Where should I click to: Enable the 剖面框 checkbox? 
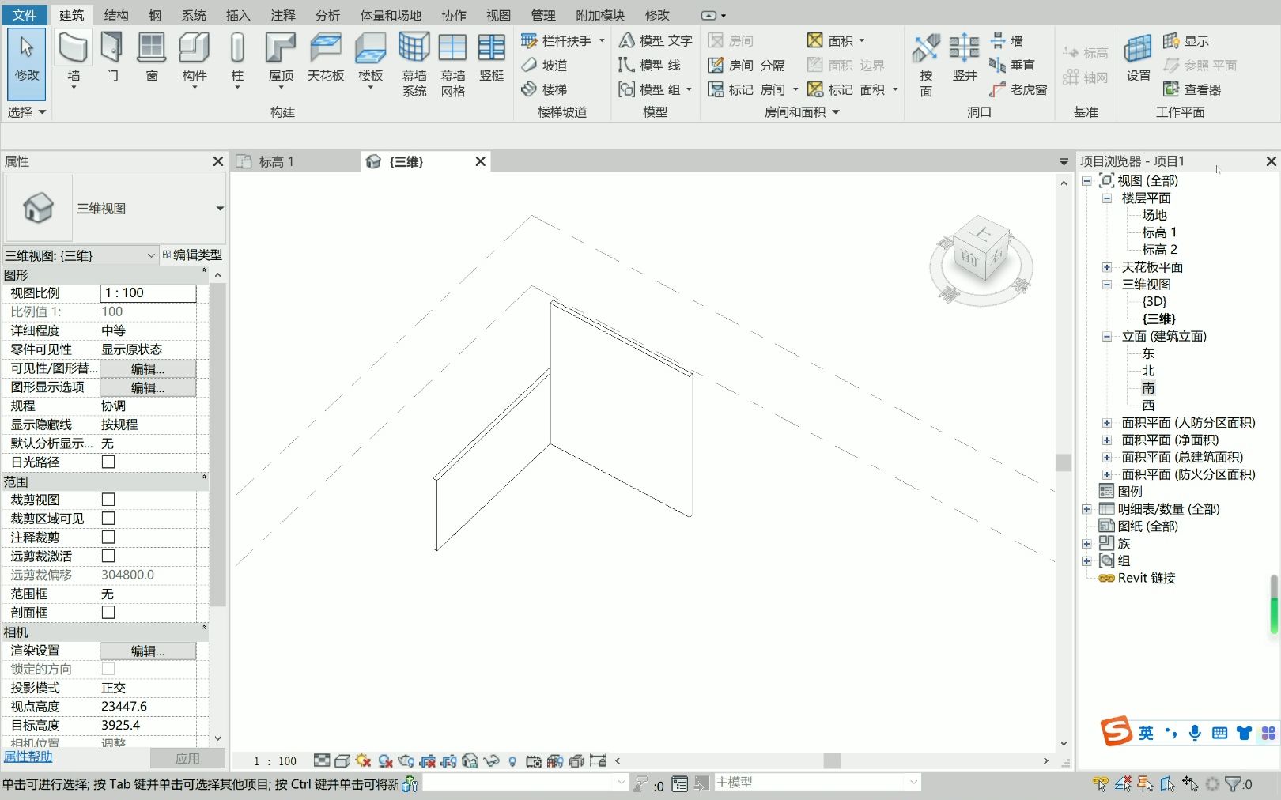(108, 612)
